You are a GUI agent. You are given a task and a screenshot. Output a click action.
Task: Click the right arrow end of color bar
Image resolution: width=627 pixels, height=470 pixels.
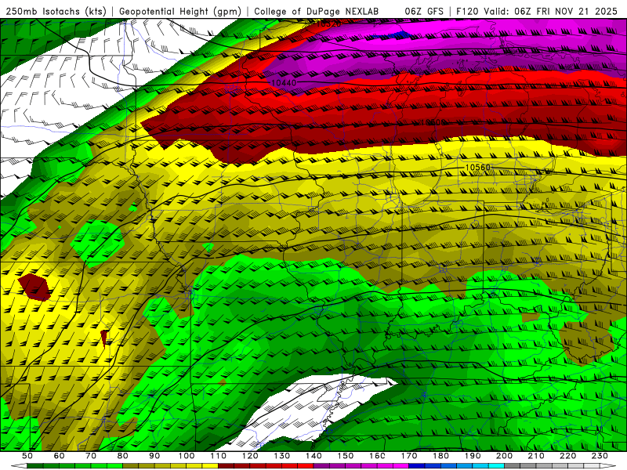tap(608, 465)
